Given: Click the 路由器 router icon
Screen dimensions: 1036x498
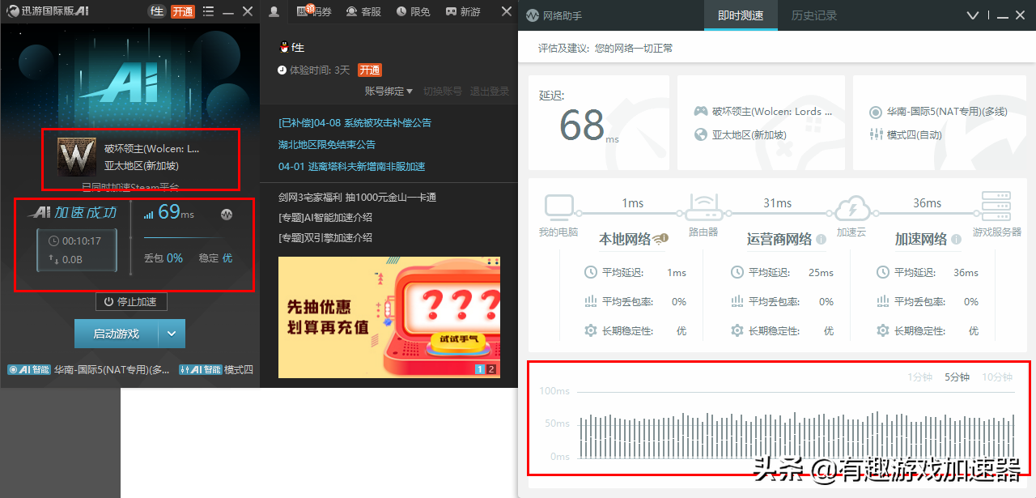Looking at the screenshot, I should 703,208.
